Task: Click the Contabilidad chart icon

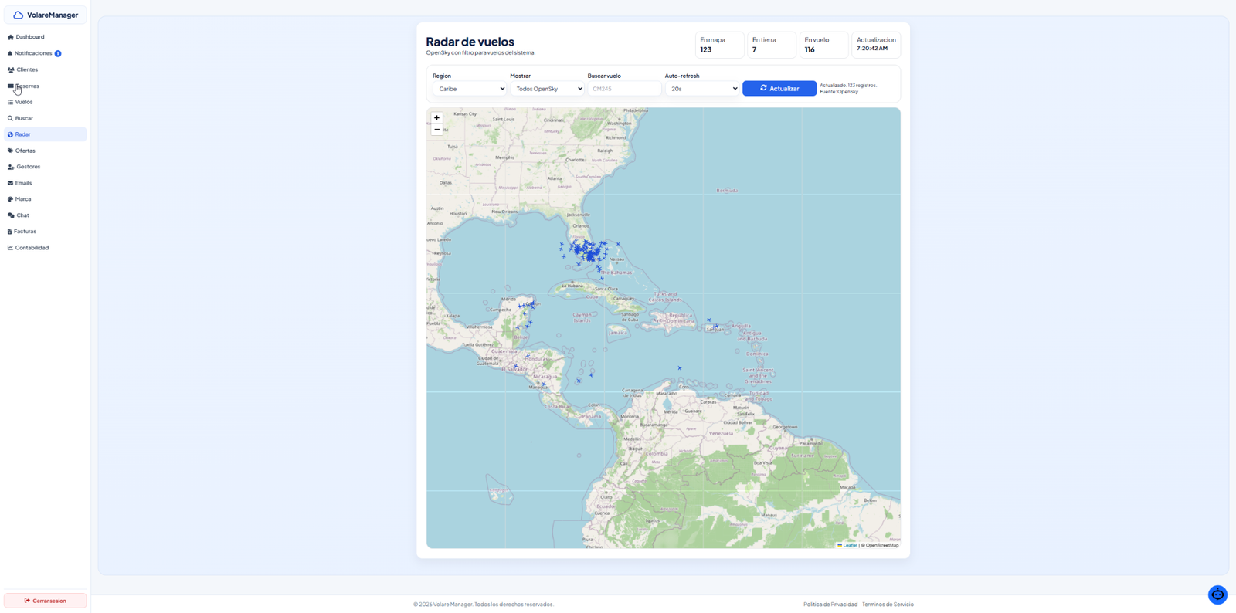Action: click(x=10, y=248)
